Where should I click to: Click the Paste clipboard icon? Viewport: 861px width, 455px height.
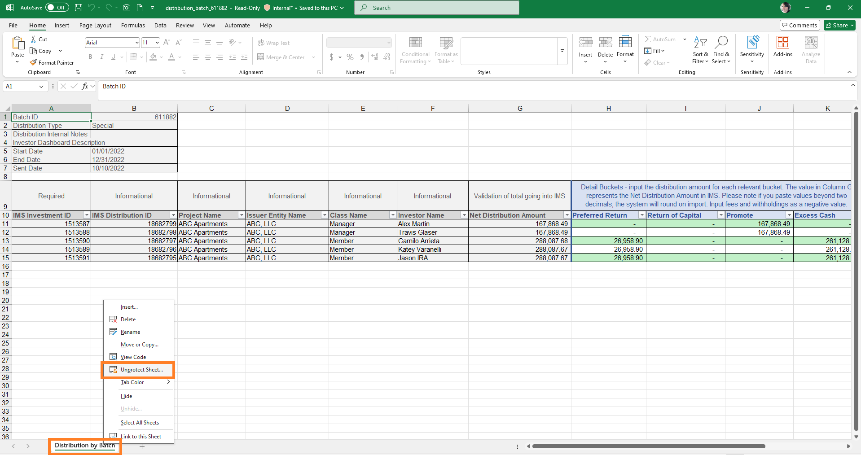18,43
